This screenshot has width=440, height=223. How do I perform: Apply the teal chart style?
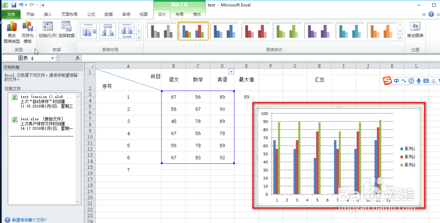click(x=350, y=31)
